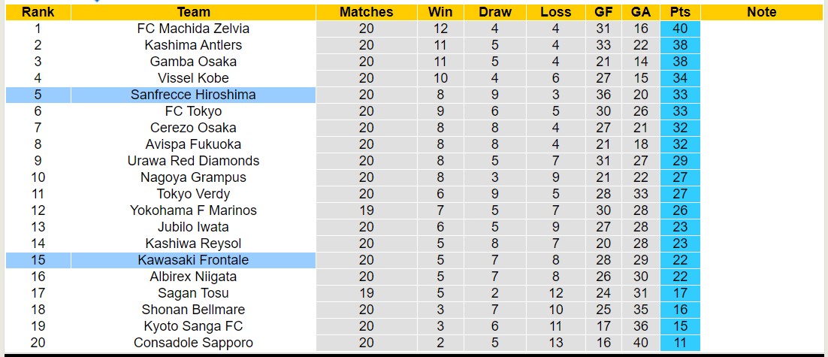The width and height of the screenshot is (828, 357).
Task: Click the 40 points cell for Machida Zelvia
Action: [x=681, y=29]
